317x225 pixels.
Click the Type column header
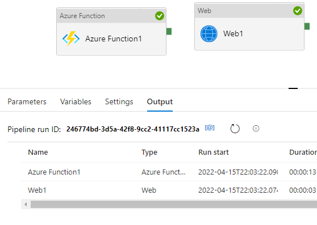pyautogui.click(x=149, y=152)
